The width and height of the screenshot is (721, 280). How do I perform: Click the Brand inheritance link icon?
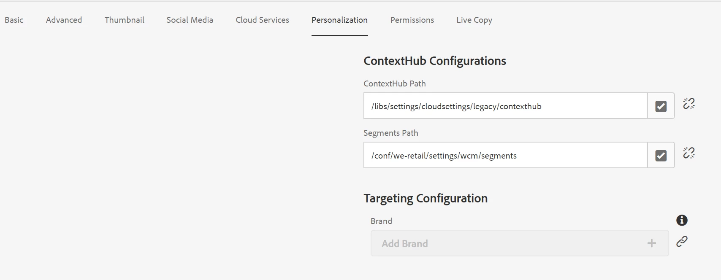pyautogui.click(x=682, y=242)
